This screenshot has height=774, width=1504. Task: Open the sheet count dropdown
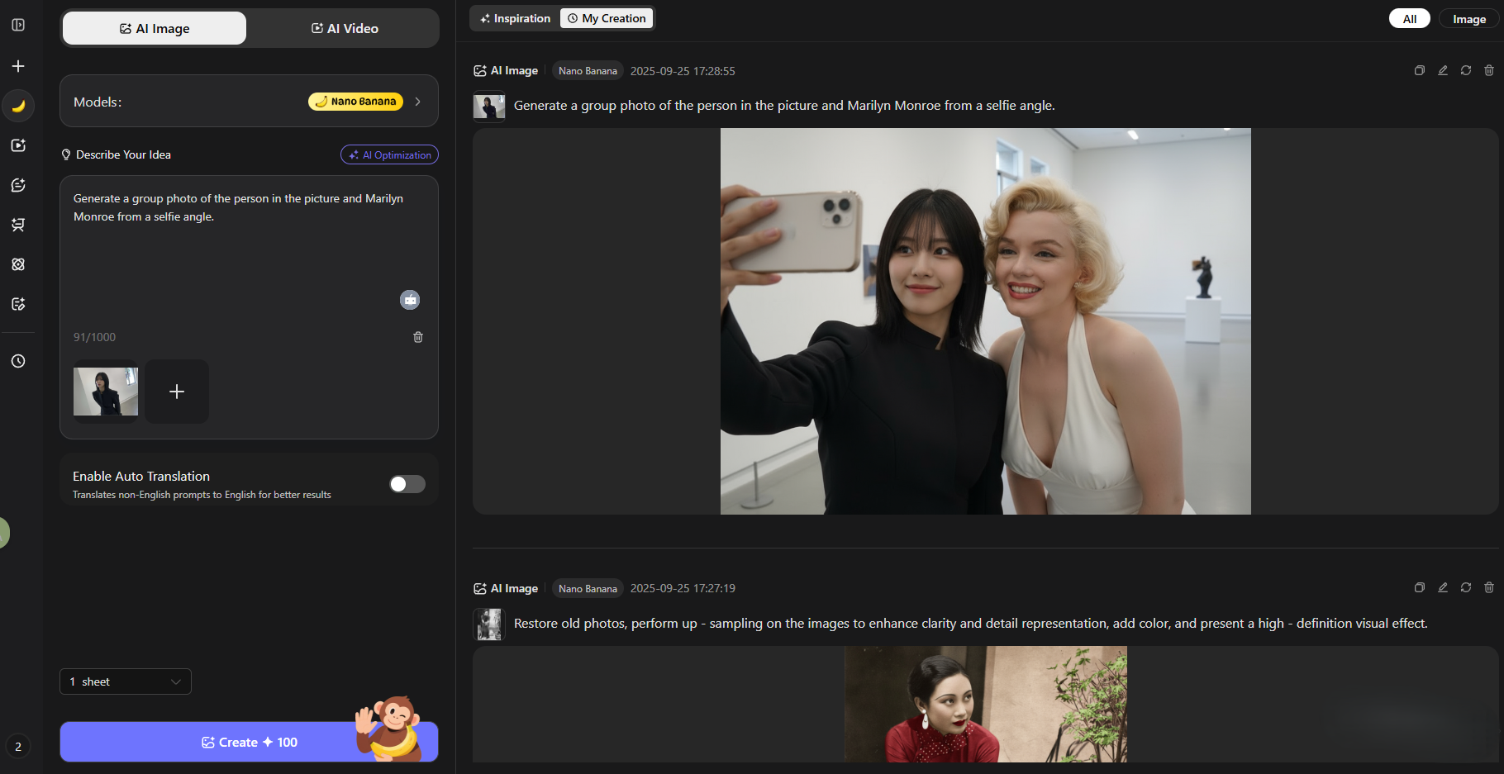click(x=126, y=681)
